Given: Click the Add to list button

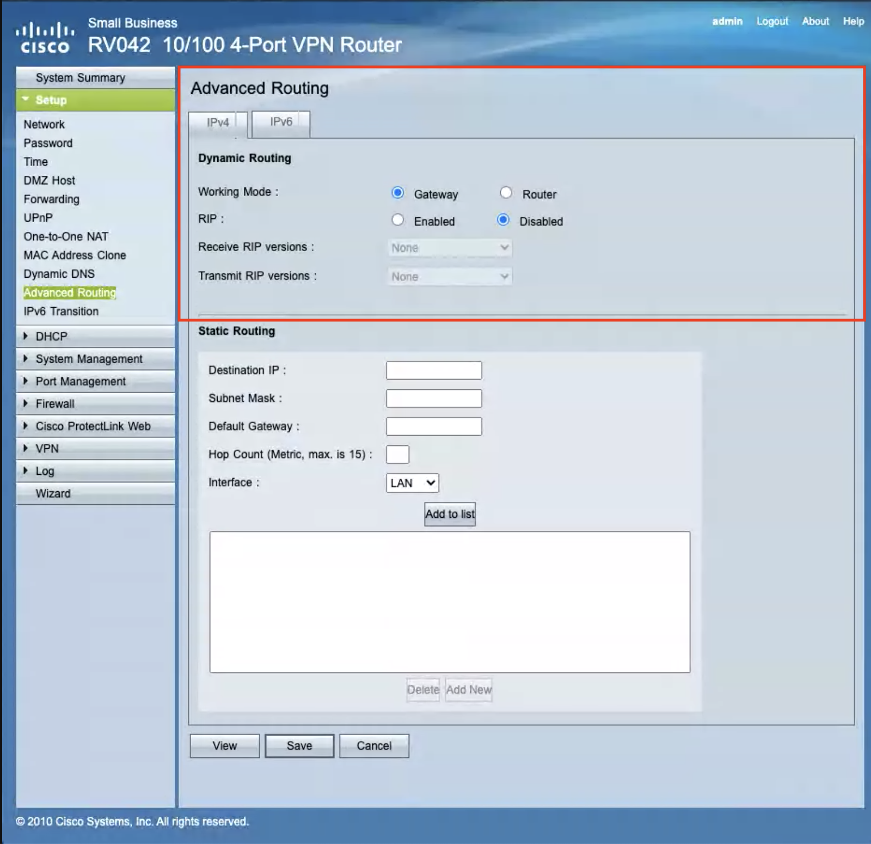Looking at the screenshot, I should coord(450,514).
